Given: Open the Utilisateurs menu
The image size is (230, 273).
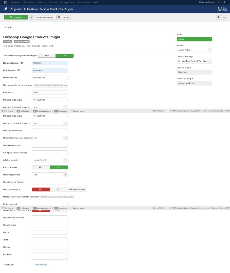Looking at the screenshot, I should [29, 3].
